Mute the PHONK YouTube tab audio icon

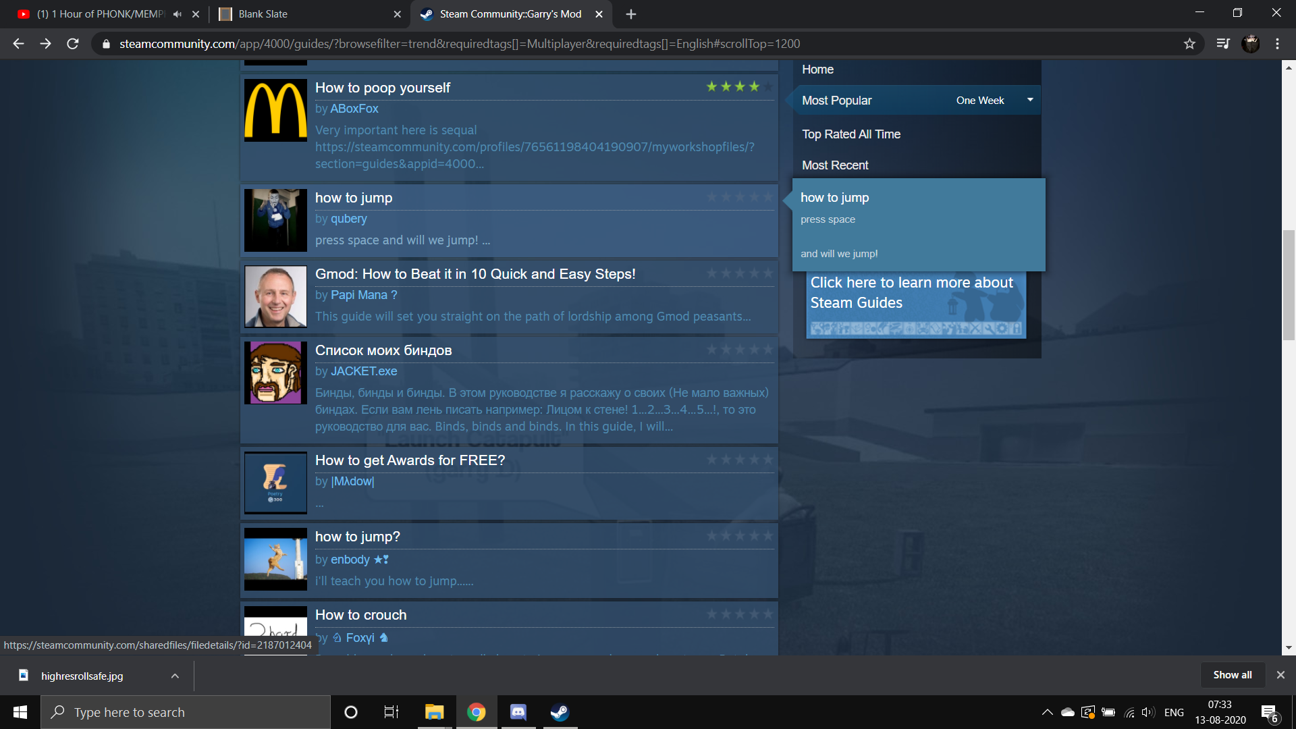point(178,14)
